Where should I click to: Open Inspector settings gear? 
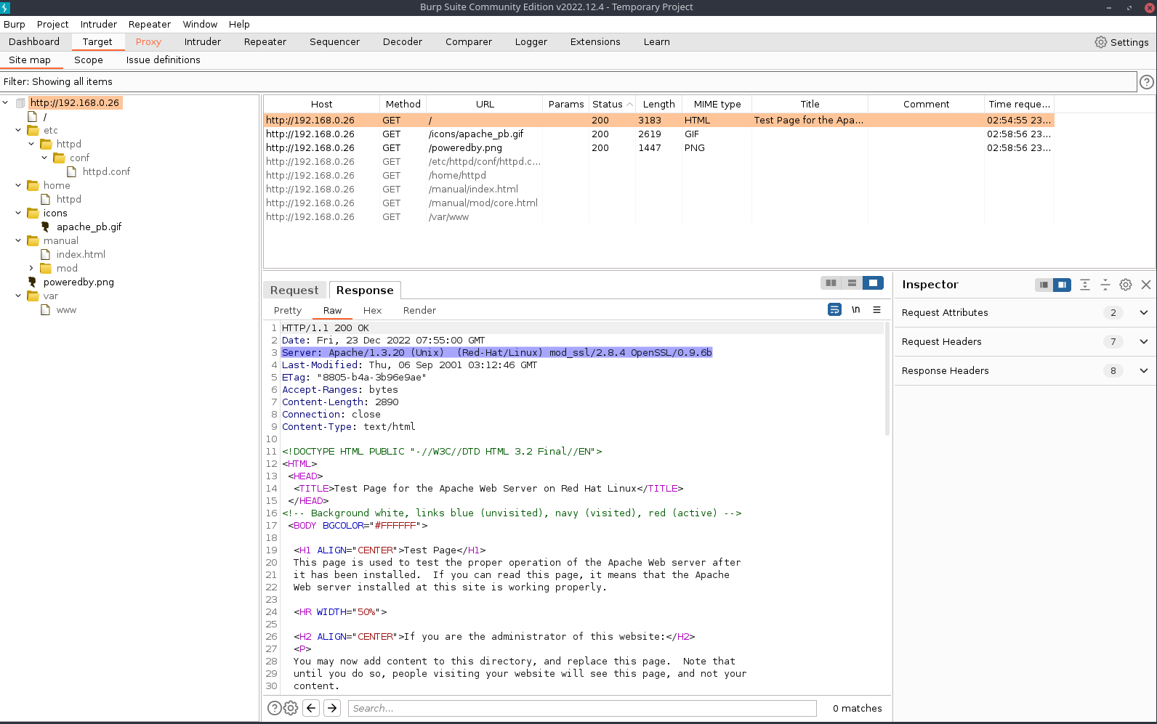[1125, 285]
